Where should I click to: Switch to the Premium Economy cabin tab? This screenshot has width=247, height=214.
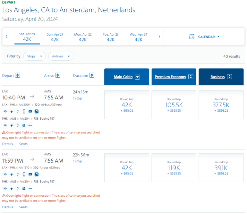click(174, 77)
